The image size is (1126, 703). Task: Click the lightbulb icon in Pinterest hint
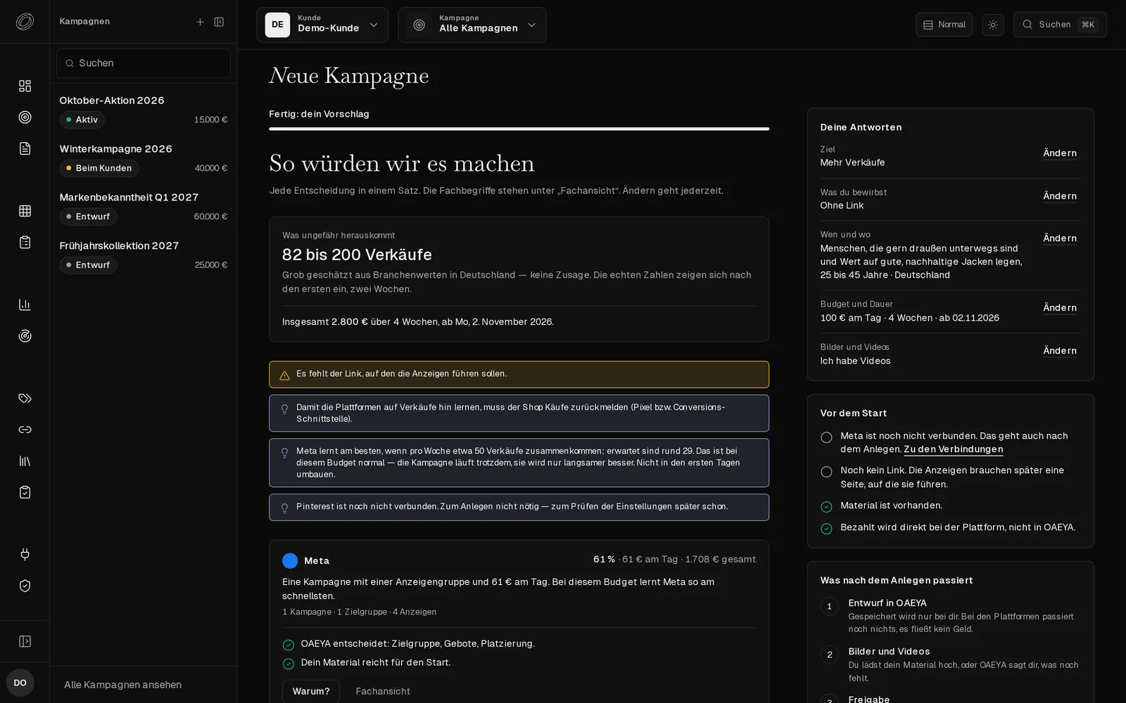(x=284, y=508)
